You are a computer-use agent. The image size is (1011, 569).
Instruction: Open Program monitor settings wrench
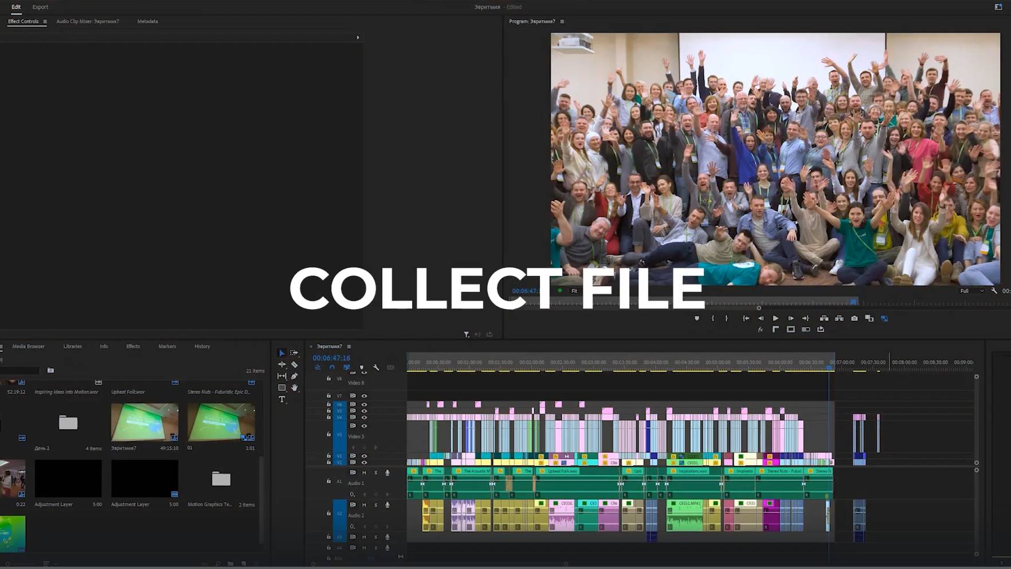click(x=994, y=291)
